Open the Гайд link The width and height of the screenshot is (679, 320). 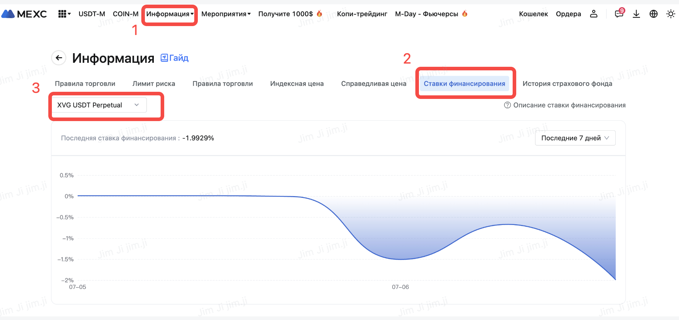pyautogui.click(x=175, y=58)
